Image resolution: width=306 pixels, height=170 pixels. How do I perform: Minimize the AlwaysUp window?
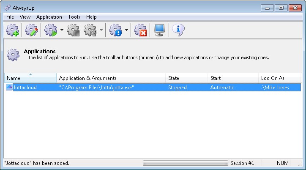click(x=267, y=8)
